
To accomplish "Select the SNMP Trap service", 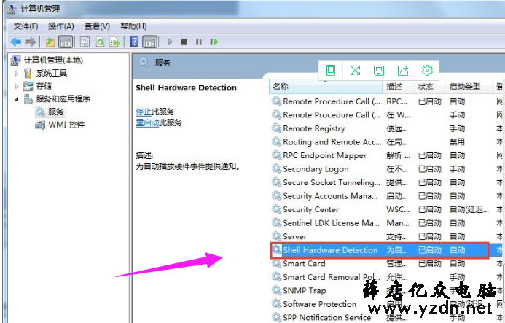I will click(386, 291).
